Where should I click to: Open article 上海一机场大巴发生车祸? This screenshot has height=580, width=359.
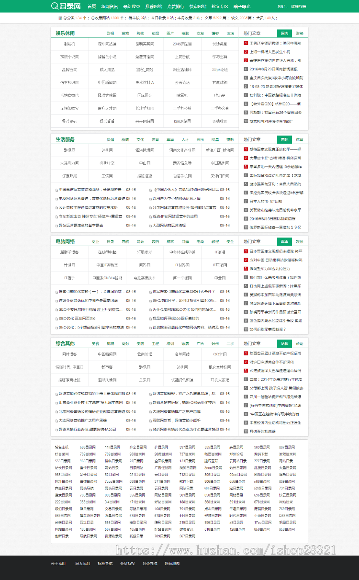tap(270, 52)
